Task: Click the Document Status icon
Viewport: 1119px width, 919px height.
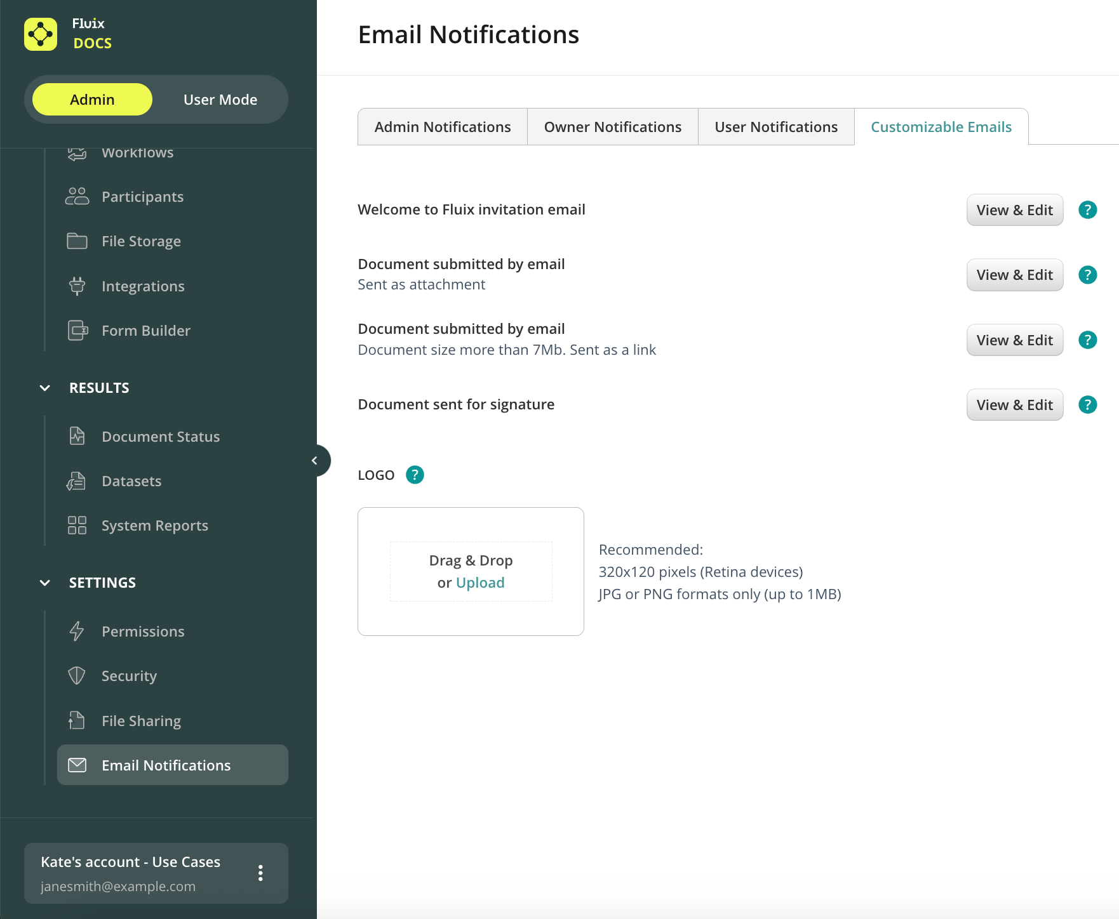Action: (77, 437)
